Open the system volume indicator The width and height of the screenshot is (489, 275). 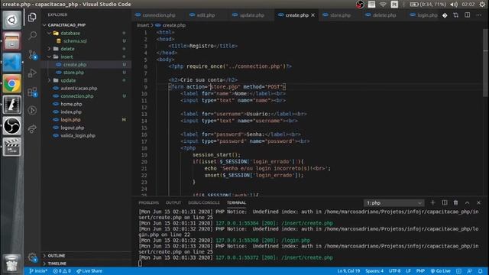click(x=454, y=5)
